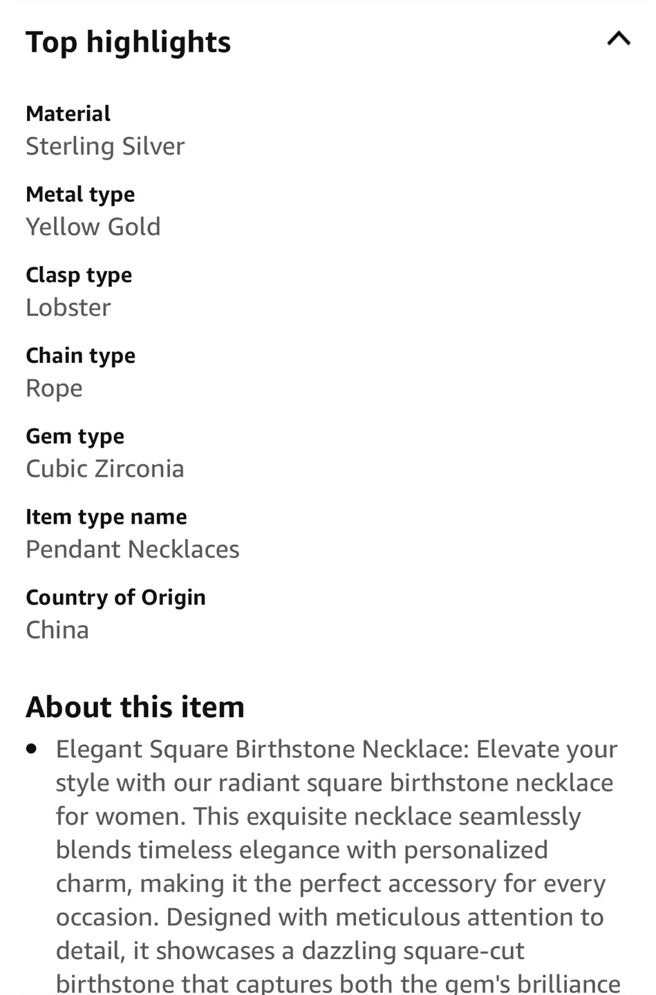Viewport: 656px width, 995px height.
Task: Select the Chain type label
Action: coord(80,355)
